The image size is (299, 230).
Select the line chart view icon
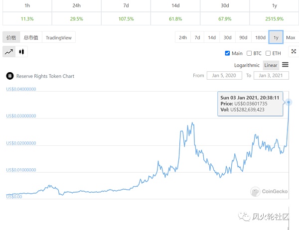point(9,51)
